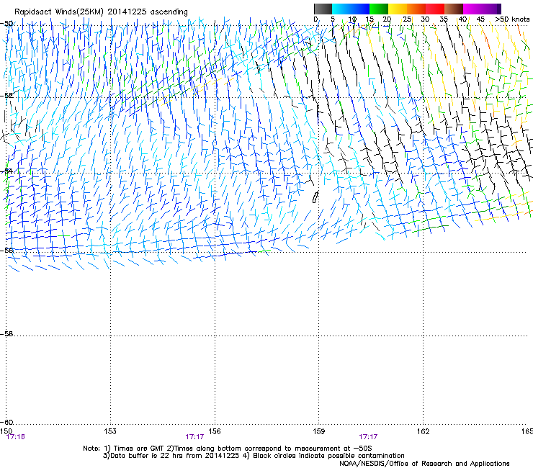This screenshot has height=468, width=533.
Task: Click the small black island outline near 159
Action: (x=315, y=197)
